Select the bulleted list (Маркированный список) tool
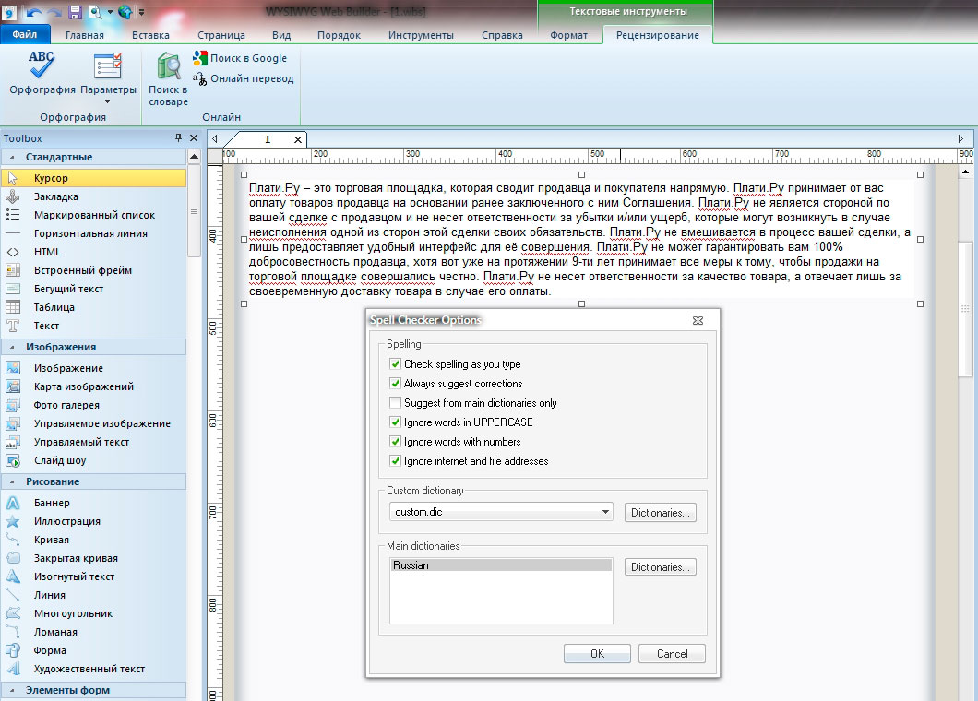 (93, 215)
